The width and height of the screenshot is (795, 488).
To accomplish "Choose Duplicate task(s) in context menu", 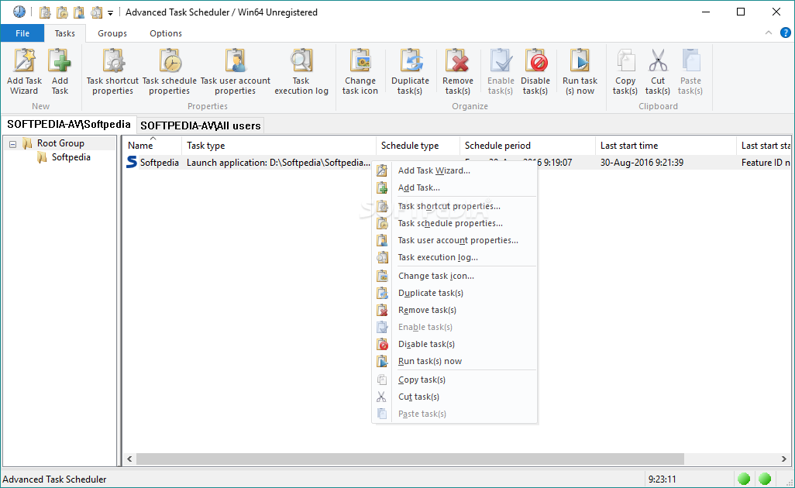I will [x=454, y=294].
